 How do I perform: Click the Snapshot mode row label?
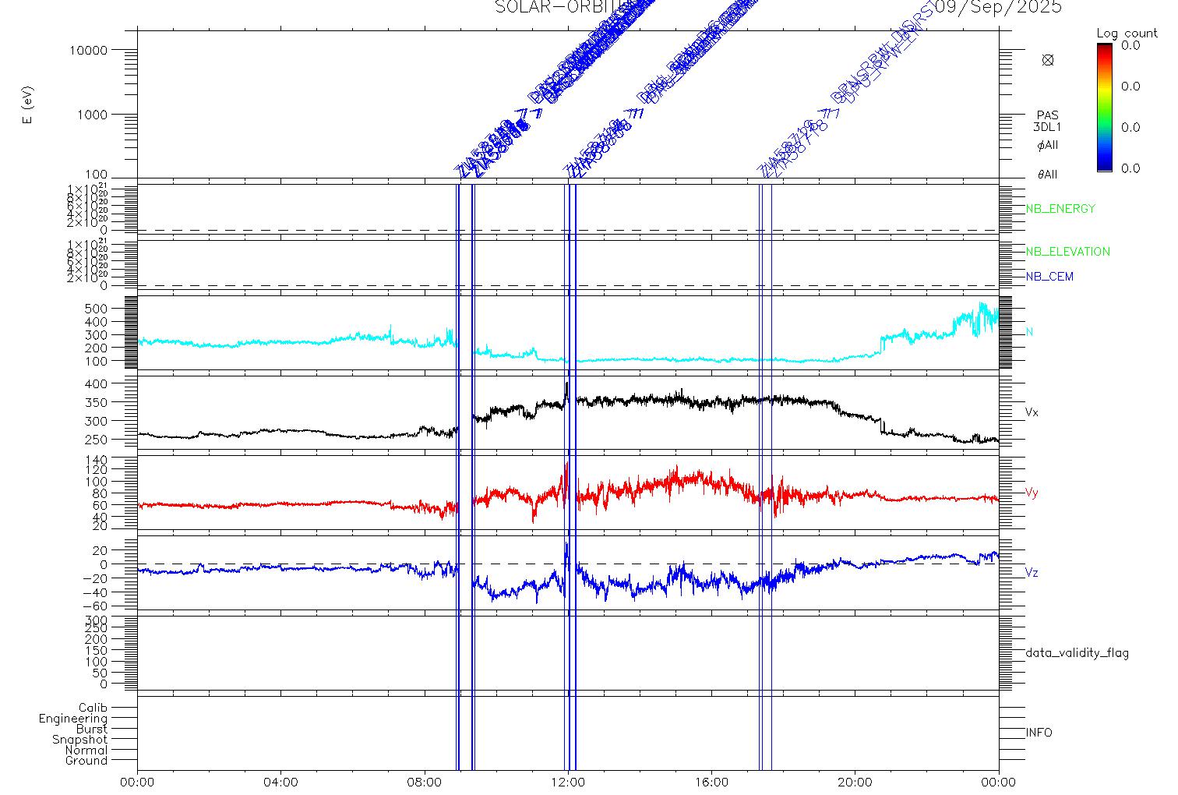point(80,740)
